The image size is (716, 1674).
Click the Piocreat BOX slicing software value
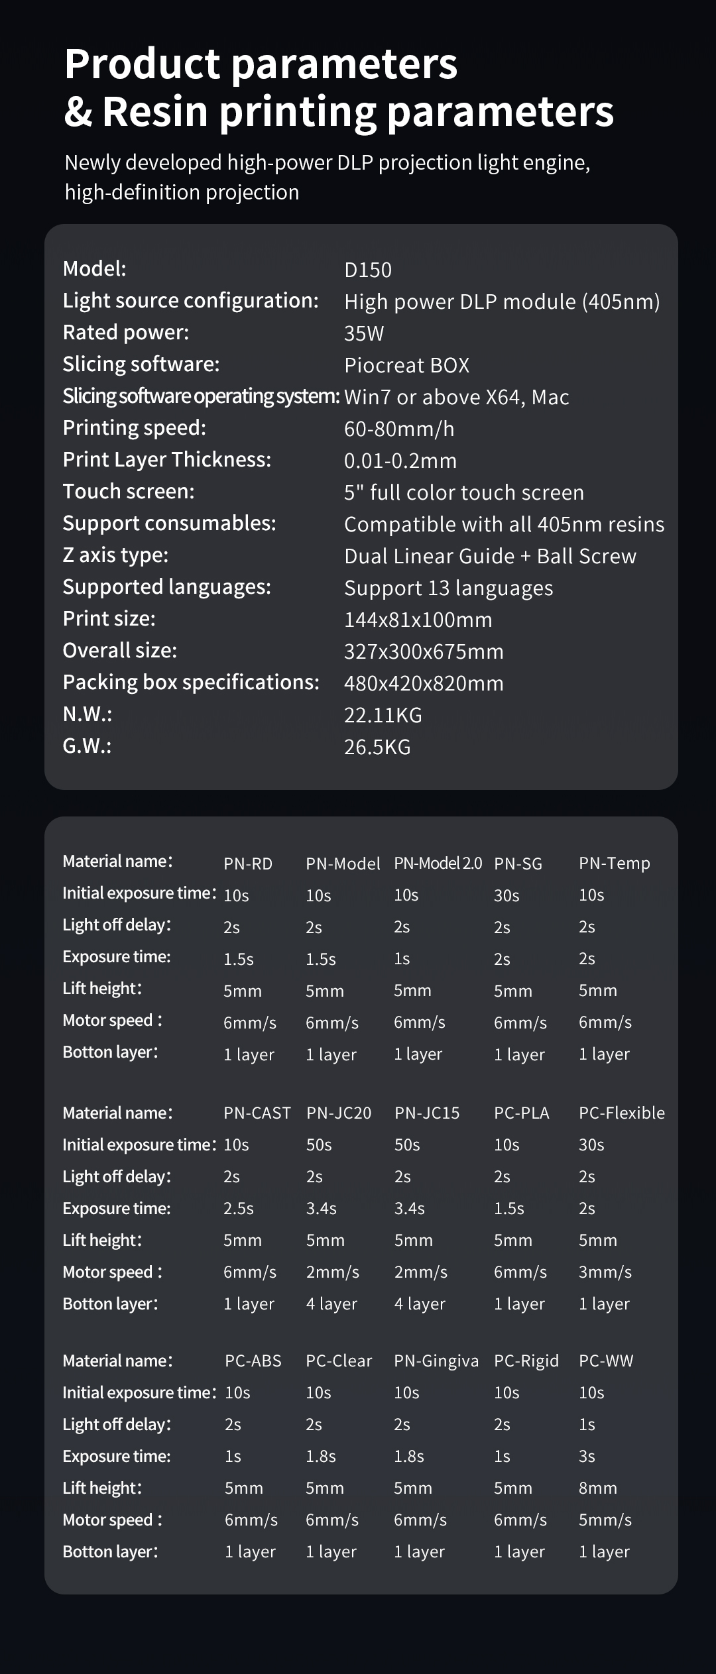point(406,365)
